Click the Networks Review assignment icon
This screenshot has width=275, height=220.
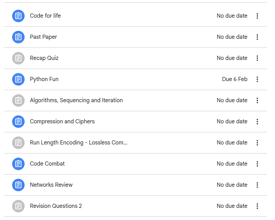tap(18, 185)
